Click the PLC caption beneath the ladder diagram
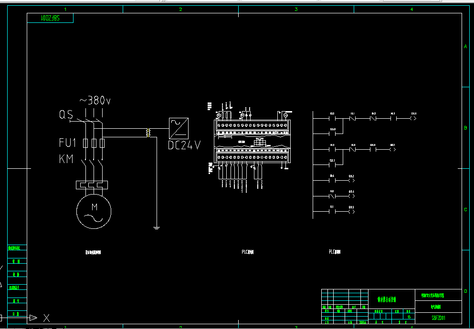The image size is (474, 329). (x=335, y=252)
